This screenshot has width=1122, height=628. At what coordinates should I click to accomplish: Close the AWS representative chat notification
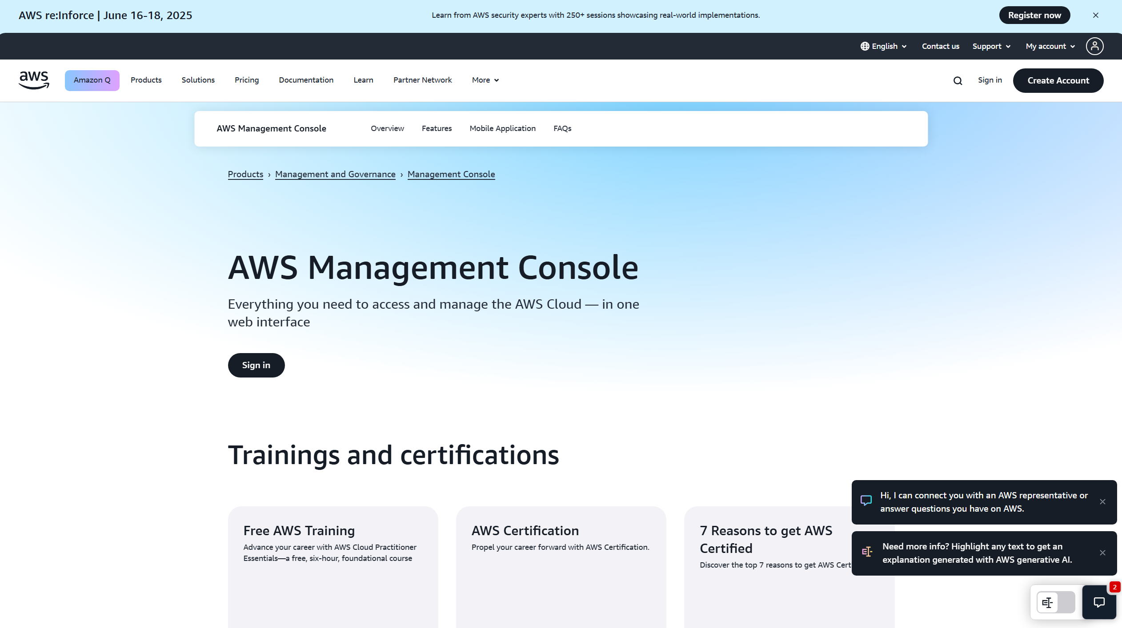(1102, 502)
